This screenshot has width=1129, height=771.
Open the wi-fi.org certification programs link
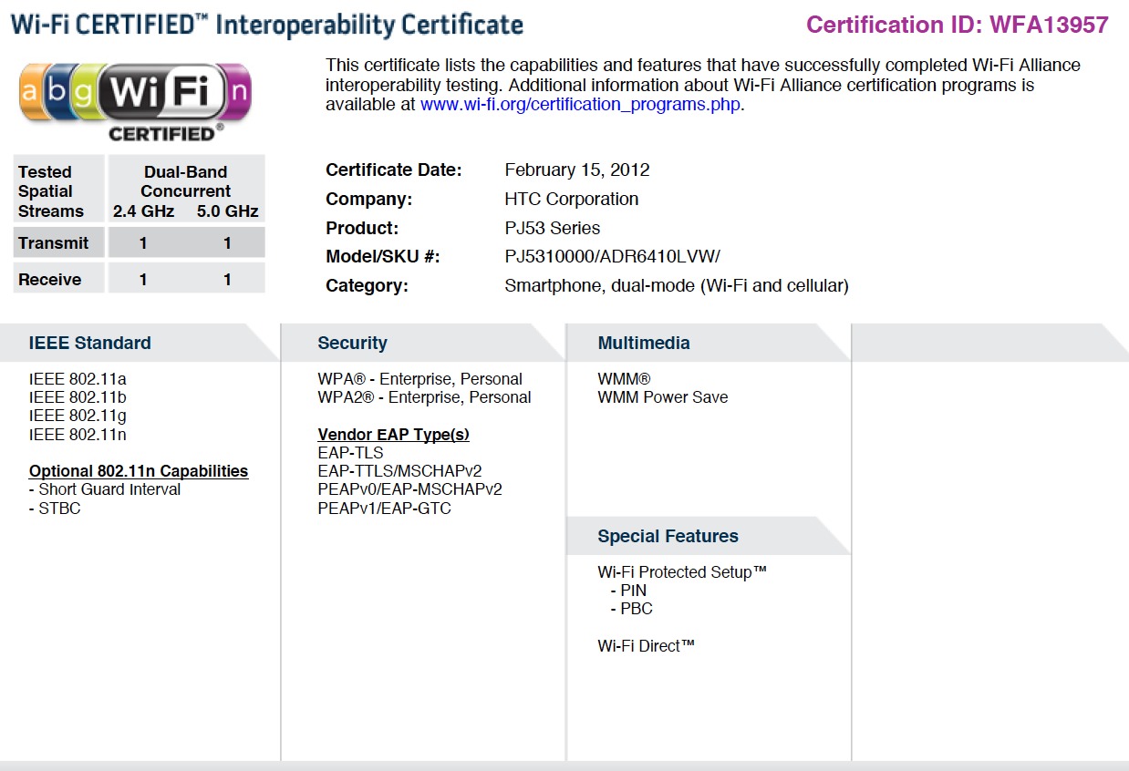(581, 105)
